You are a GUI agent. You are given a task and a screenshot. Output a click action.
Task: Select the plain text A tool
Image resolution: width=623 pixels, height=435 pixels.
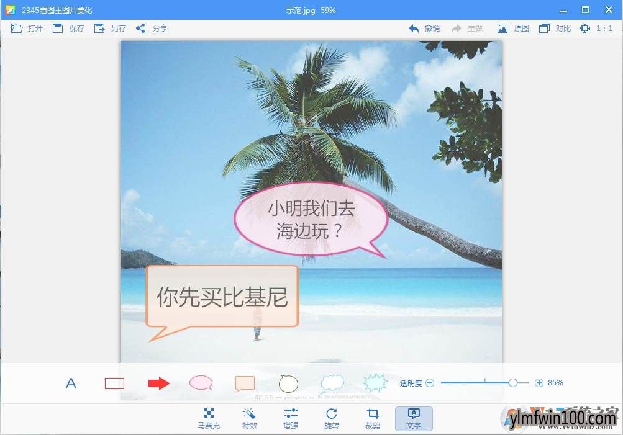pos(71,383)
